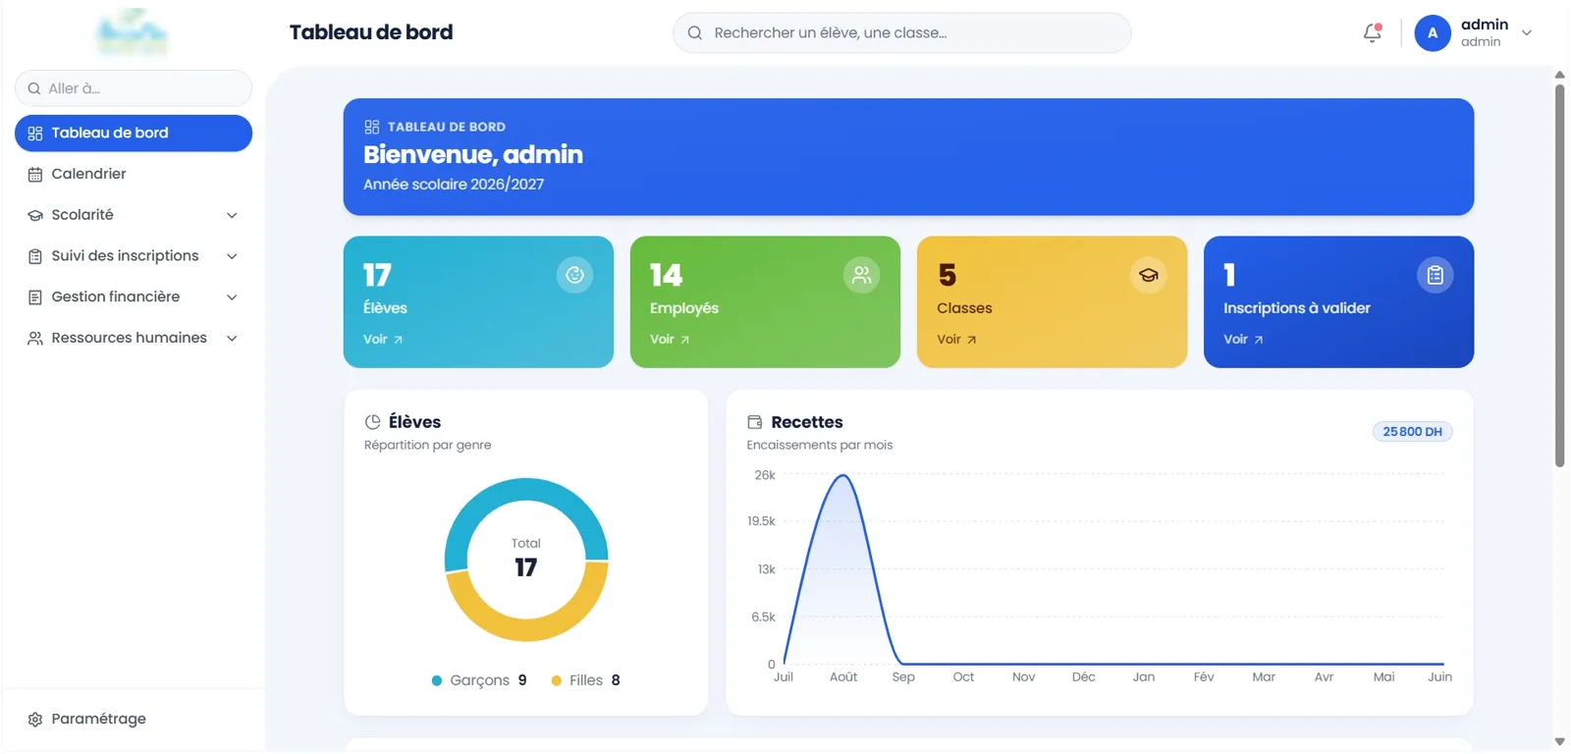Click the Filles legend color dot
Viewport: 1571px width, 754px height.
point(557,681)
